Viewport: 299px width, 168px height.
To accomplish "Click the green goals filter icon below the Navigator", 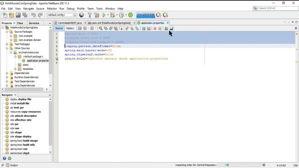I will click(9, 158).
